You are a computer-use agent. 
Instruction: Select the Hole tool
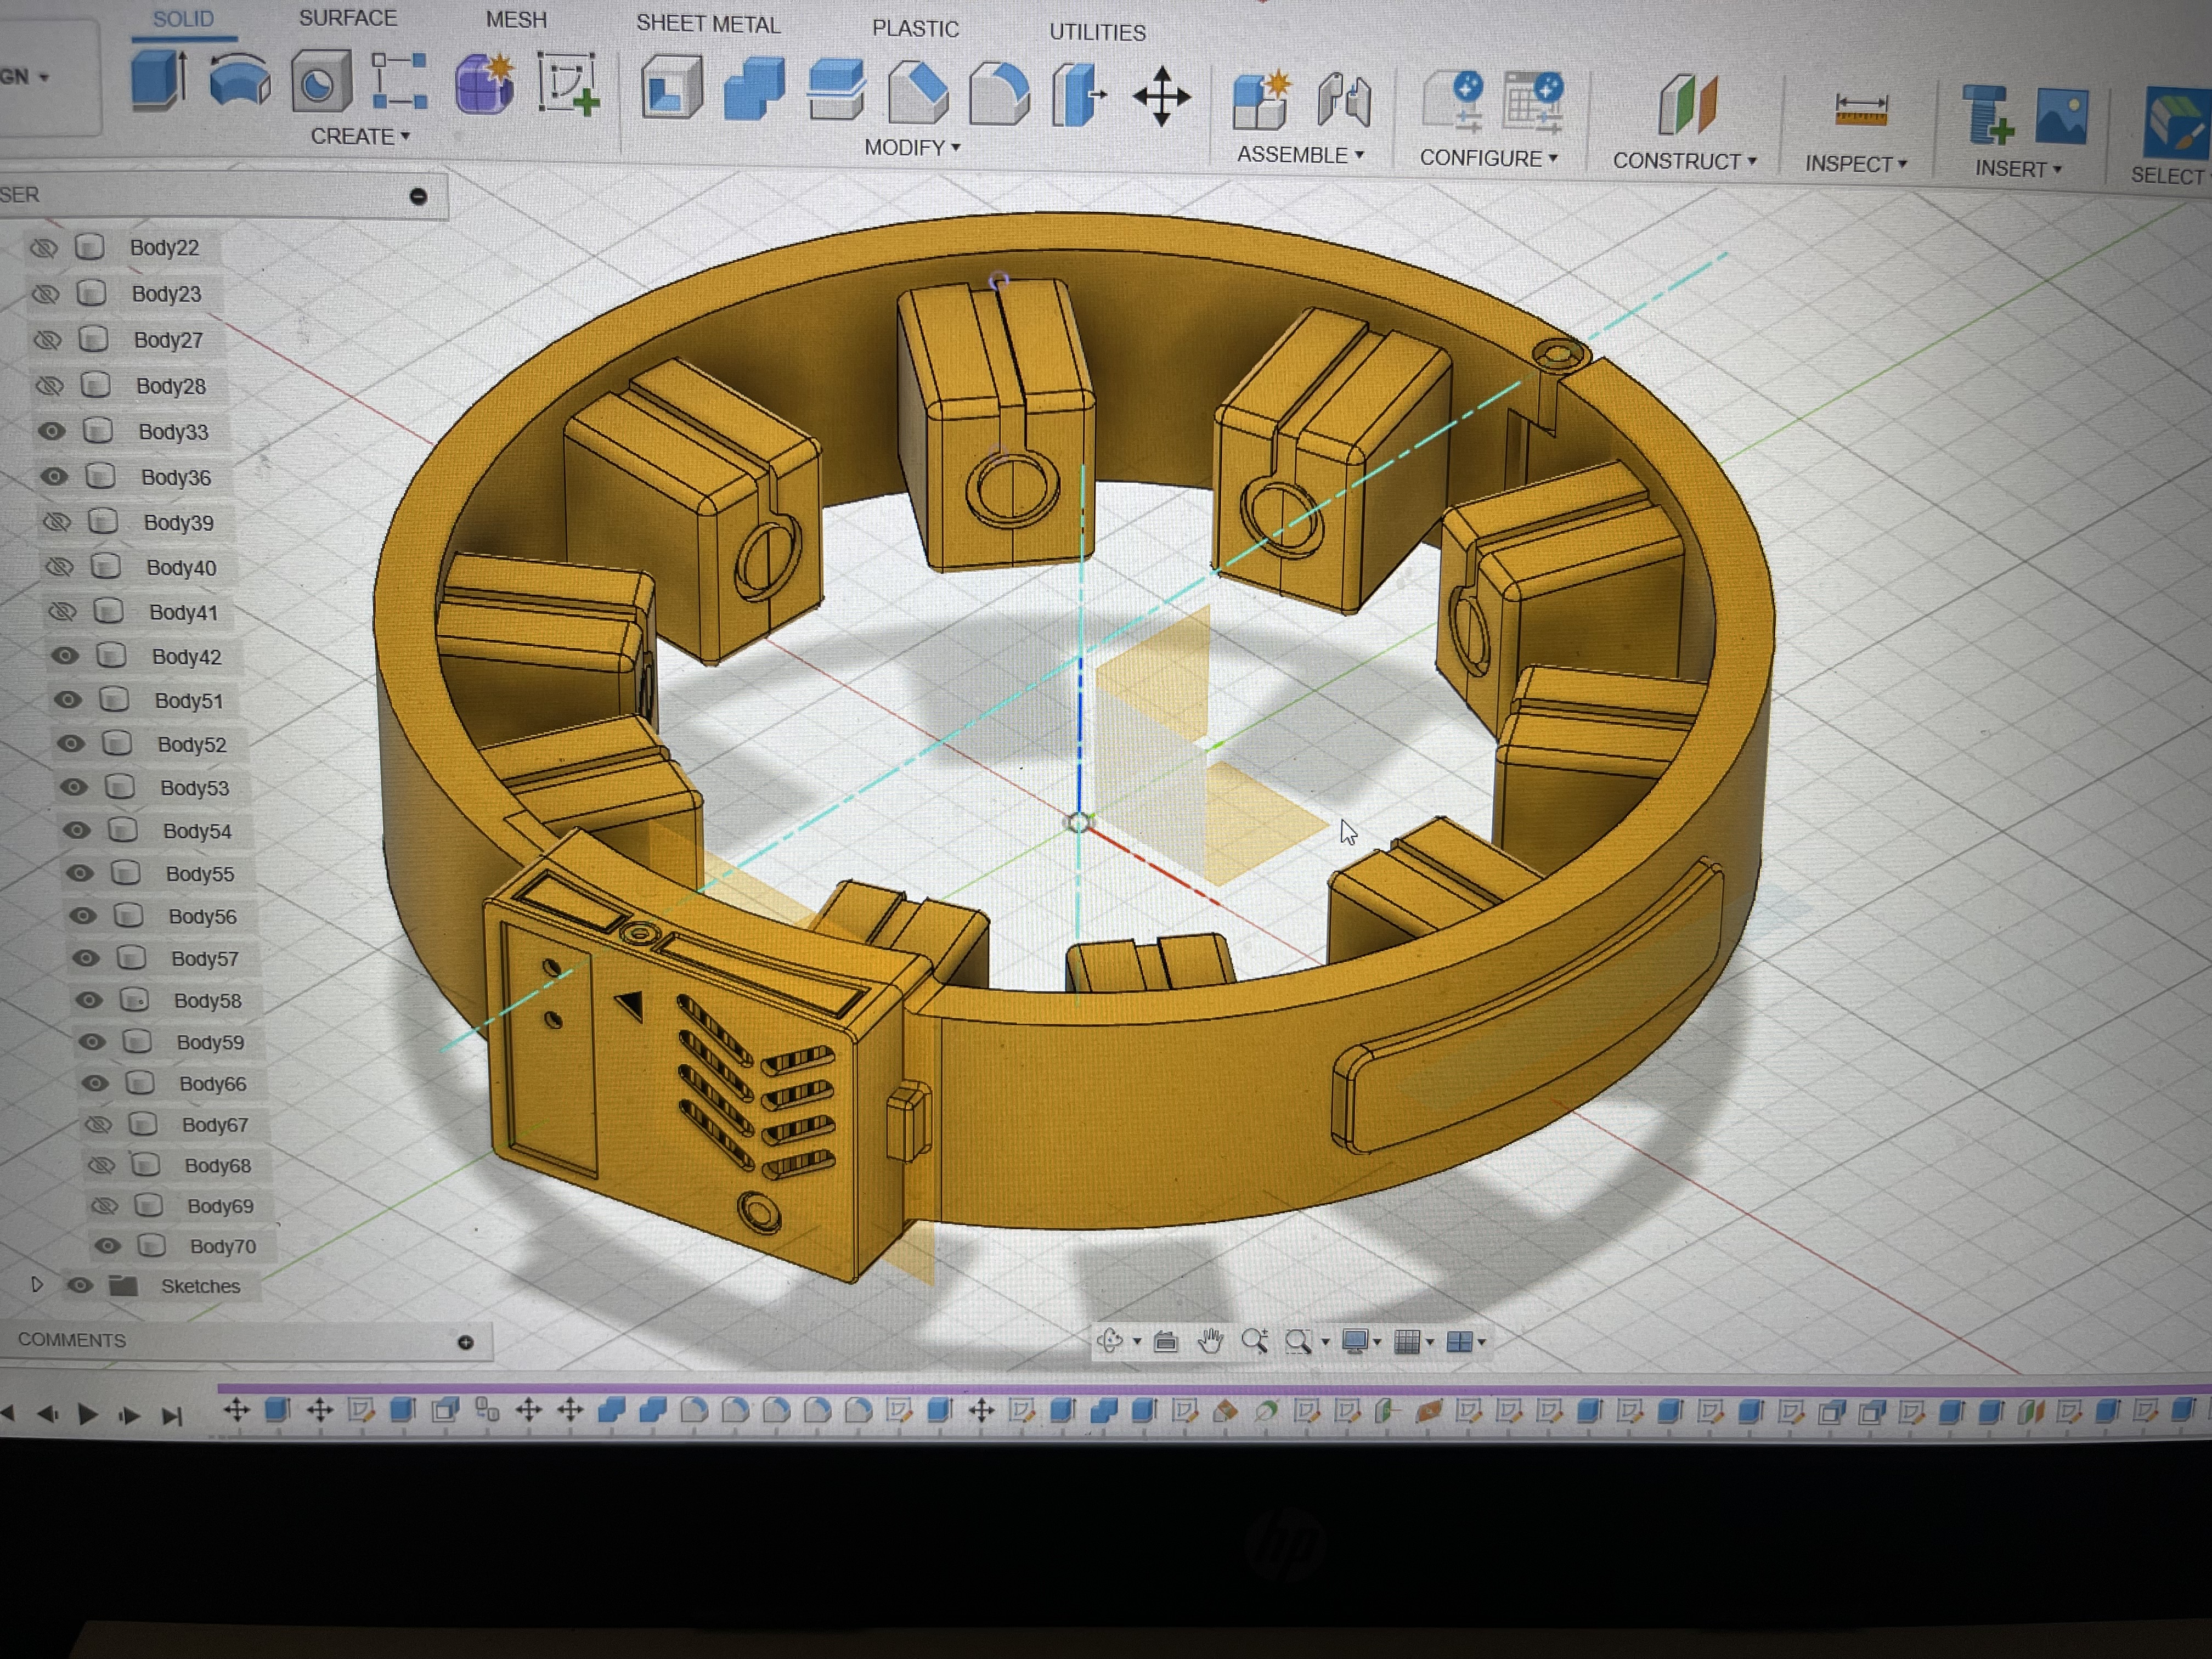pyautogui.click(x=321, y=82)
